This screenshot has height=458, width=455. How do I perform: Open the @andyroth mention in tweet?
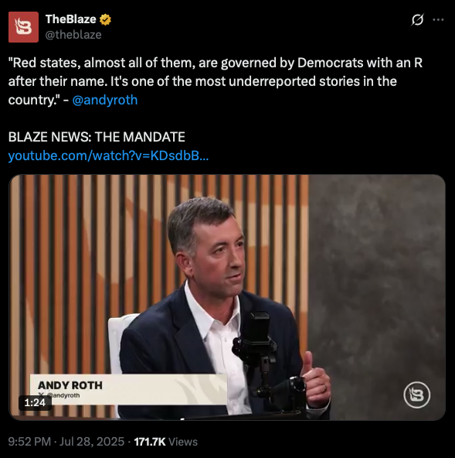click(105, 100)
